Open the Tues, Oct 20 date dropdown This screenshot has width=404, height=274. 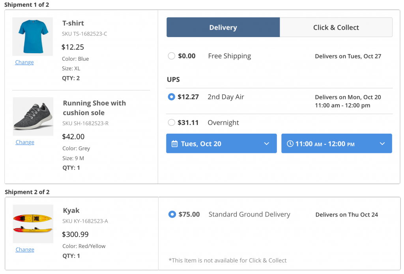point(221,144)
